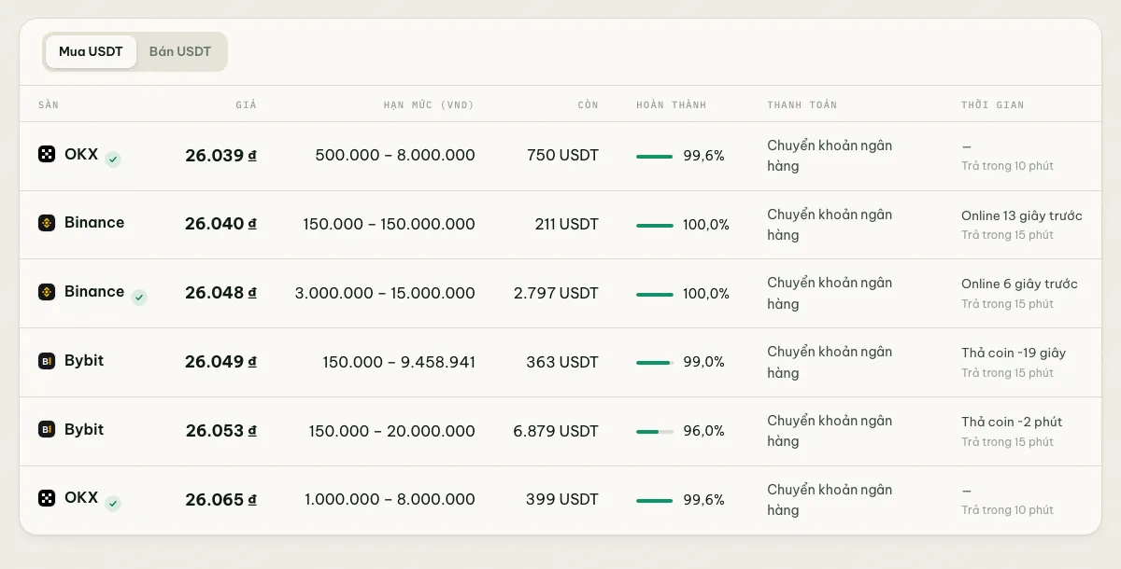This screenshot has height=569, width=1121.
Task: Switch to the Mua USDT tab
Action: click(91, 52)
